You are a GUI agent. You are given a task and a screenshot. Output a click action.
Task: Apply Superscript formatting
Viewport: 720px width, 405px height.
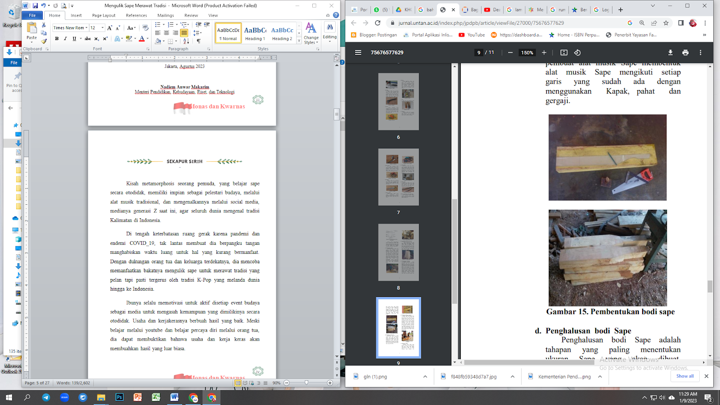pos(105,39)
